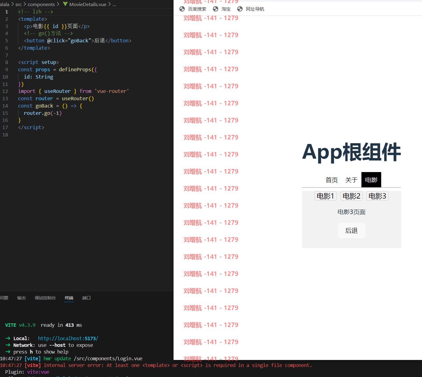The image size is (422, 377).
Task: Click the 百度搜索 bookmark globe icon
Action: 182,9
